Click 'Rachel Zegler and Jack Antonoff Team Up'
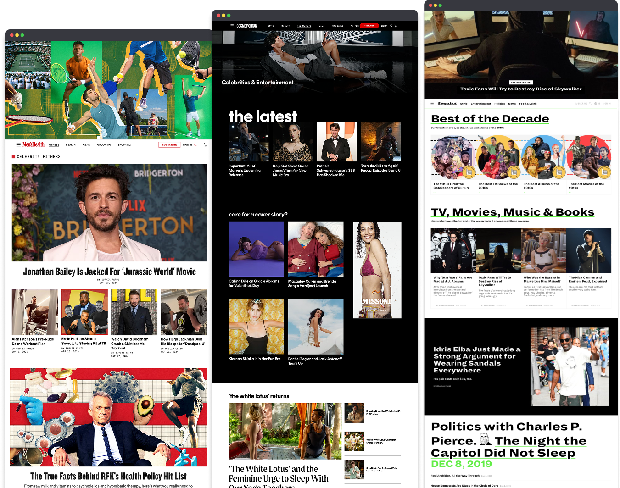 click(x=315, y=361)
